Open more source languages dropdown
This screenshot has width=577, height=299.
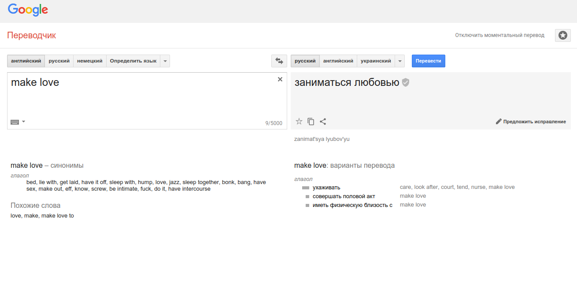click(x=165, y=61)
